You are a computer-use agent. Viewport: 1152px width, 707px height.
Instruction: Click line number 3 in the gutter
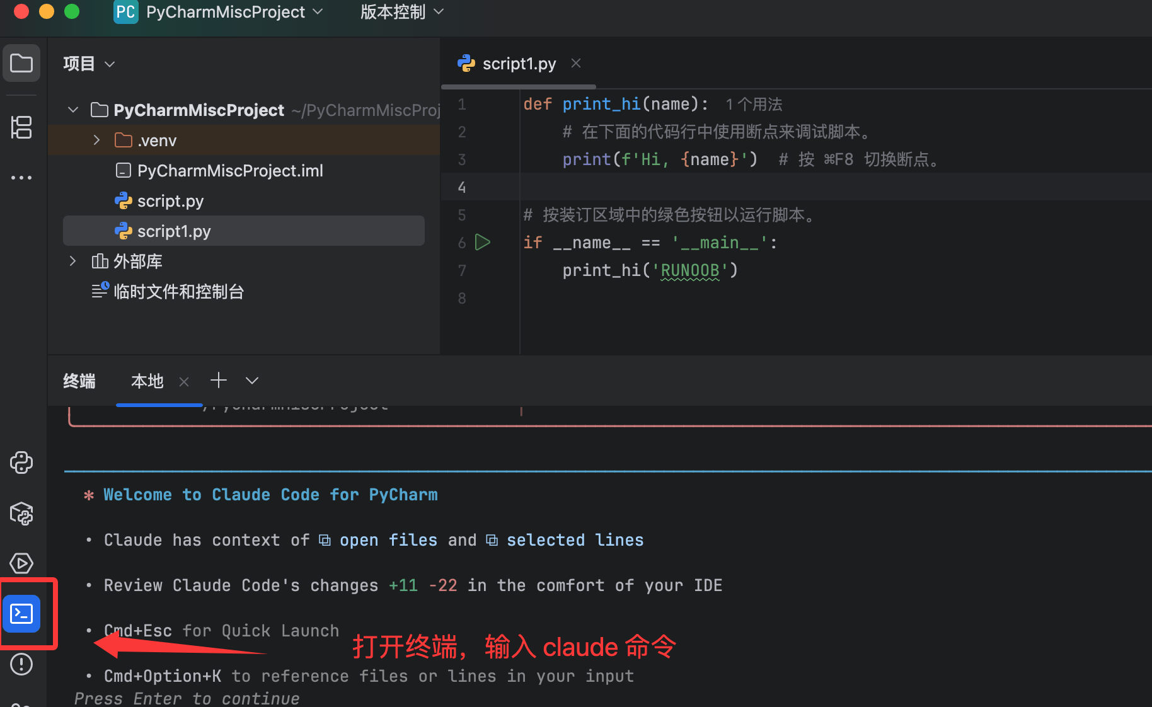coord(462,159)
